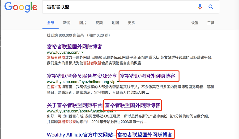This screenshot has height=139, width=239.
Task: Open the 视频 tab
Action: pyautogui.click(x=99, y=23)
